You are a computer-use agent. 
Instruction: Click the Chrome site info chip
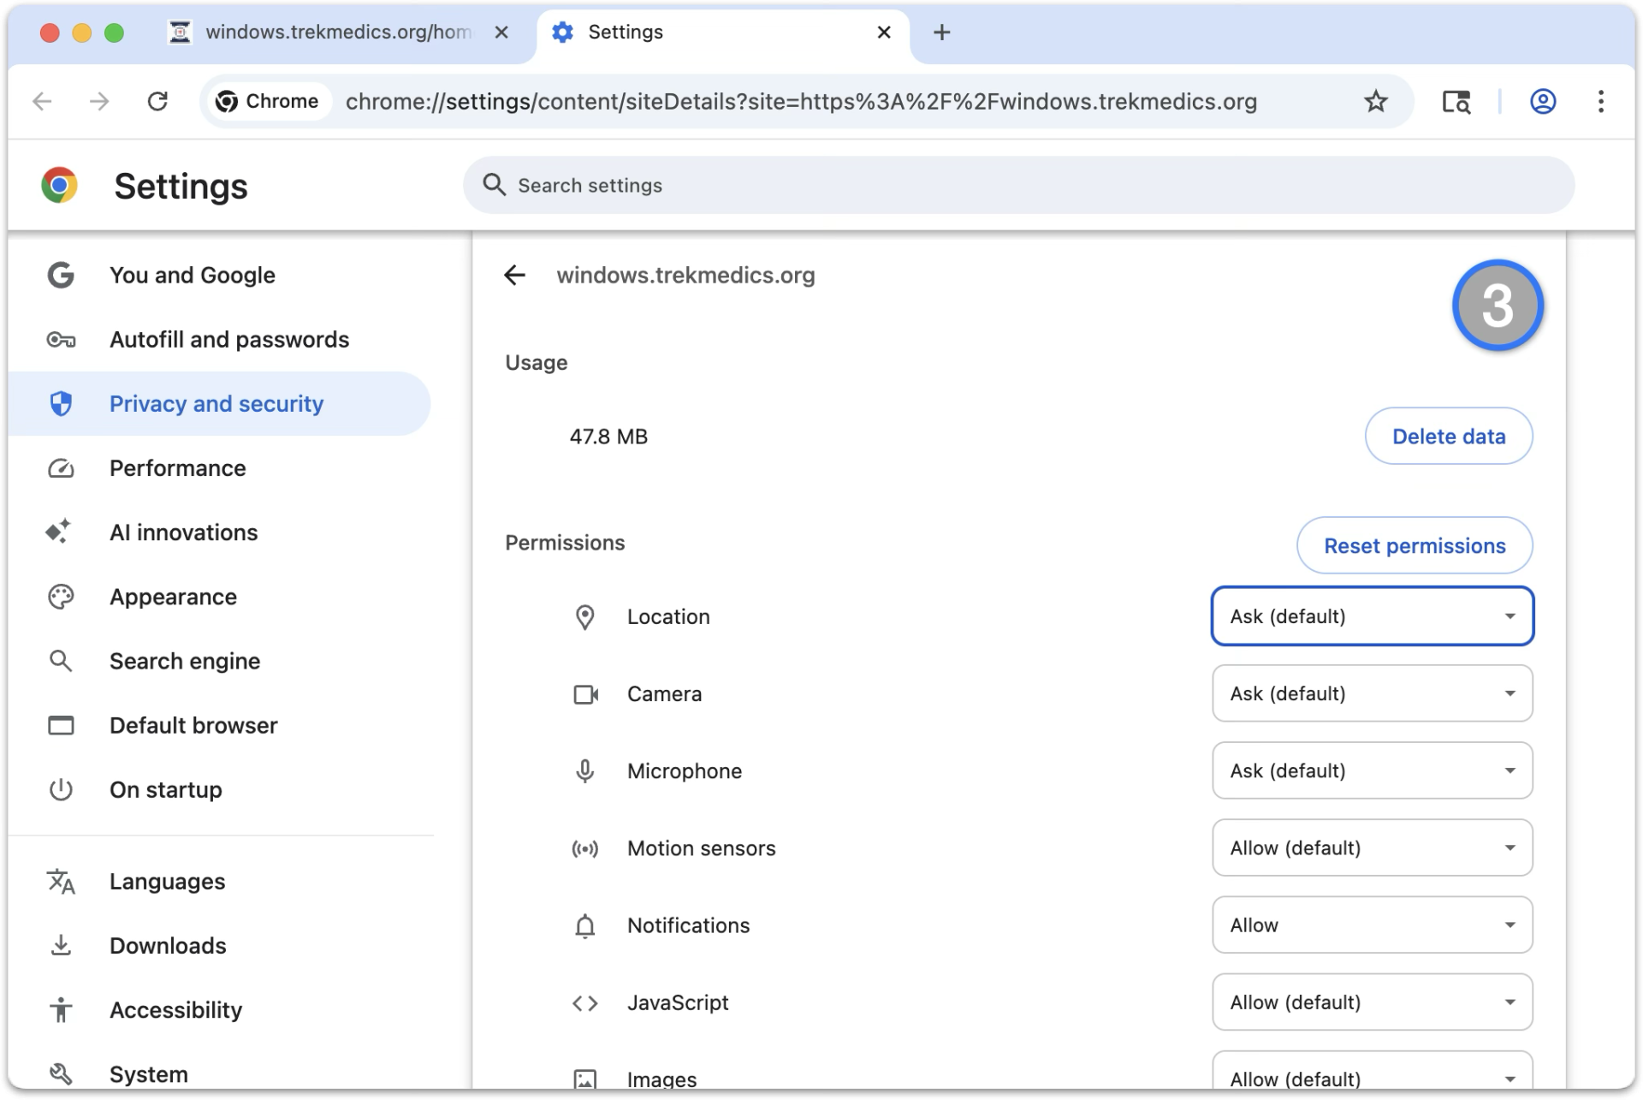[x=267, y=102]
